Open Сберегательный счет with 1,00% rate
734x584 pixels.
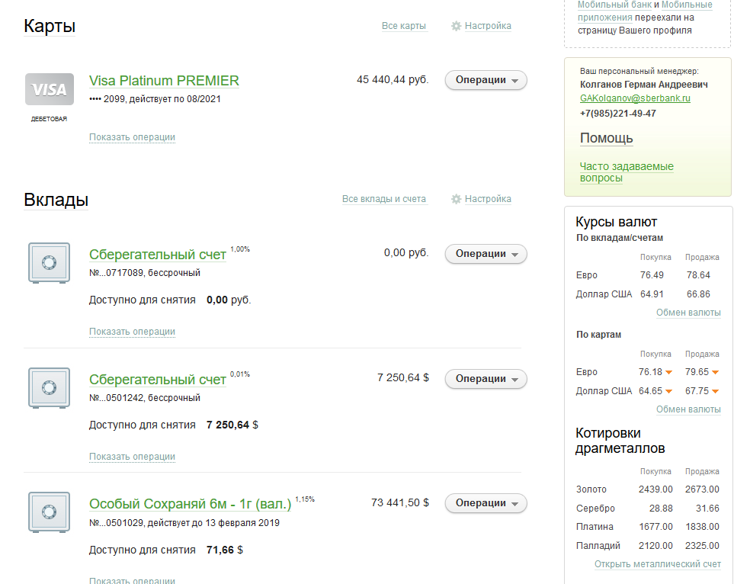coord(158,255)
